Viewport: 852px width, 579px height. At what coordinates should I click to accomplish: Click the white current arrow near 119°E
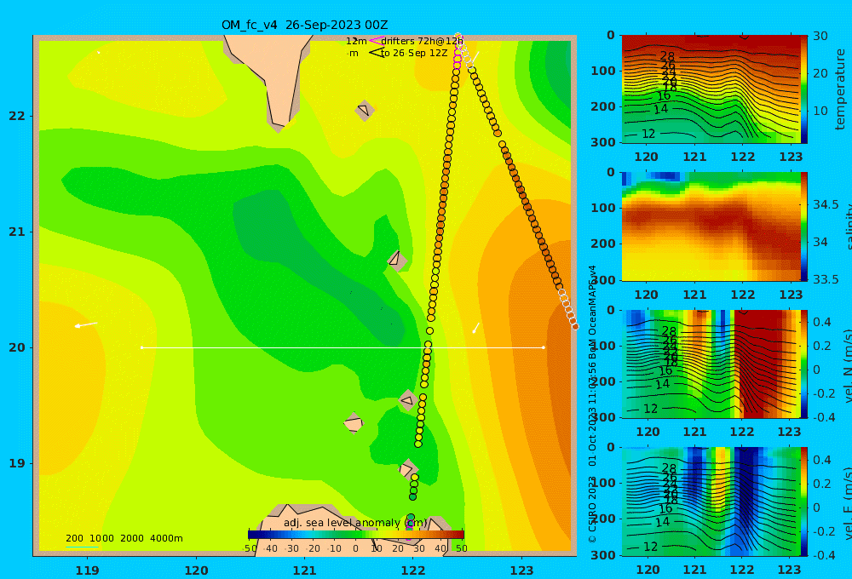point(86,324)
